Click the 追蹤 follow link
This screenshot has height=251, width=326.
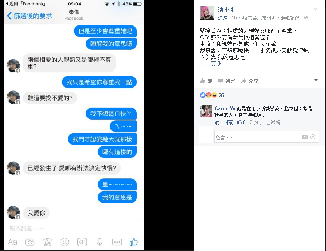point(222,18)
